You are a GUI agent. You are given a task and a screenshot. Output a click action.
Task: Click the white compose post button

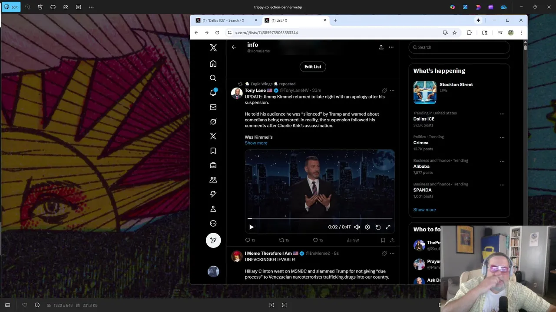tap(213, 240)
